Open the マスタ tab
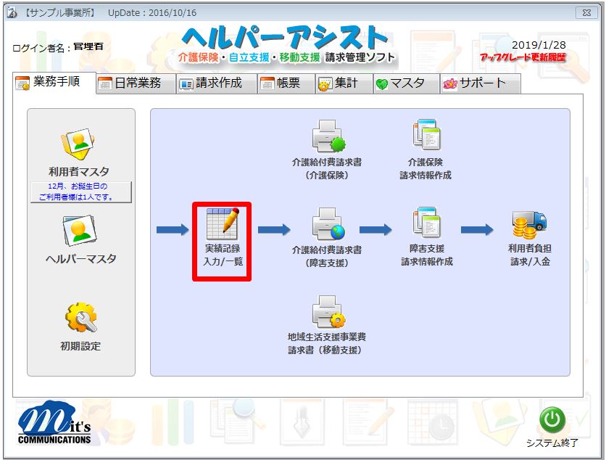Viewport: 606px width, 460px height. 406,83
